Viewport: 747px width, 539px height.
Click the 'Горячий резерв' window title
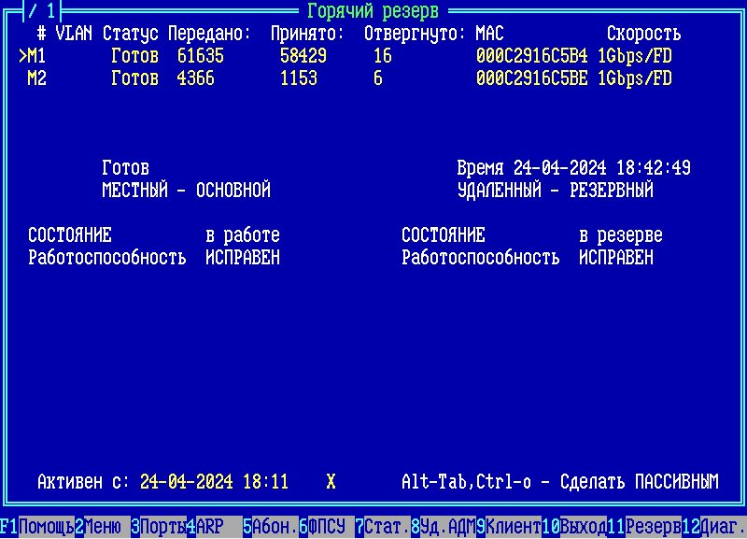373,11
